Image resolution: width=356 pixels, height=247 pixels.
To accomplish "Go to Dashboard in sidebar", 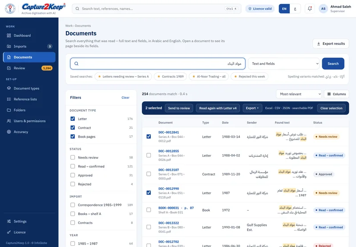I will tap(29, 36).
